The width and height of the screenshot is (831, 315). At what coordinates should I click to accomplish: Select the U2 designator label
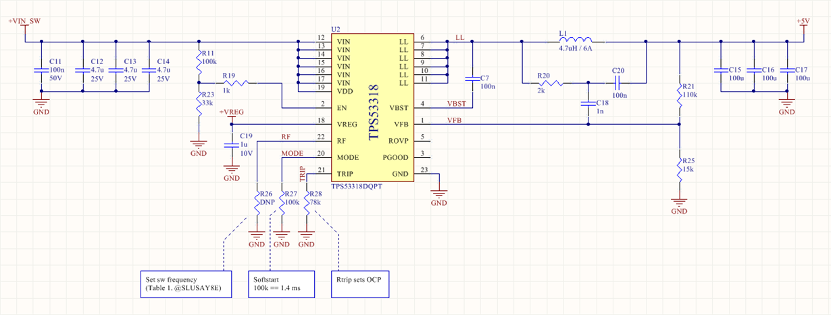coord(336,30)
